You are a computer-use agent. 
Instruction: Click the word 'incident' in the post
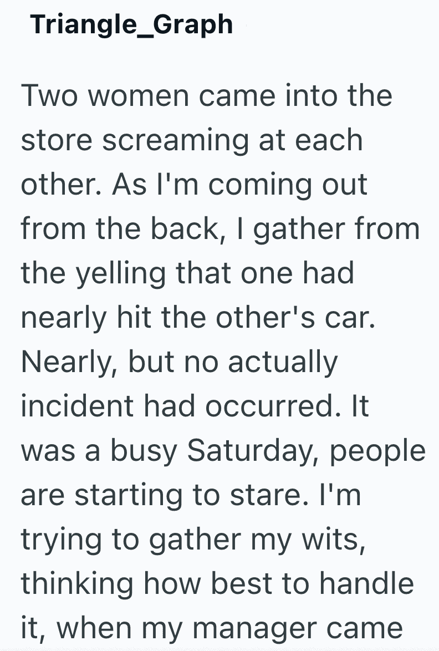(x=77, y=406)
